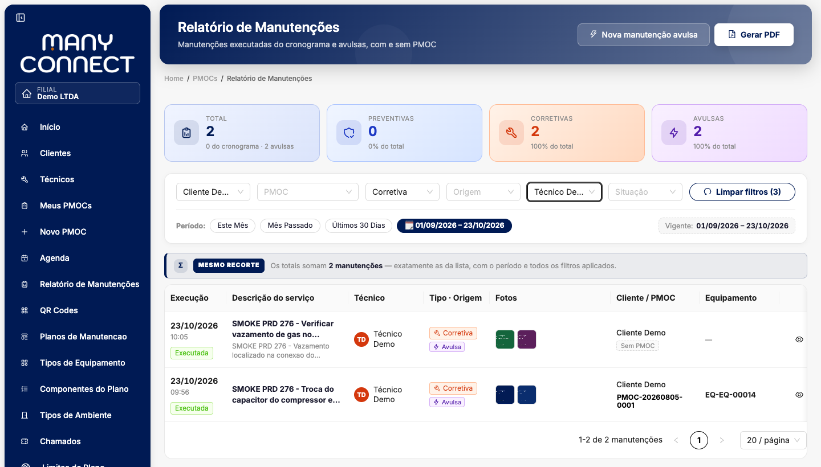The height and width of the screenshot is (467, 821).
Task: Open the Demo LTDA filial selector
Action: point(78,93)
